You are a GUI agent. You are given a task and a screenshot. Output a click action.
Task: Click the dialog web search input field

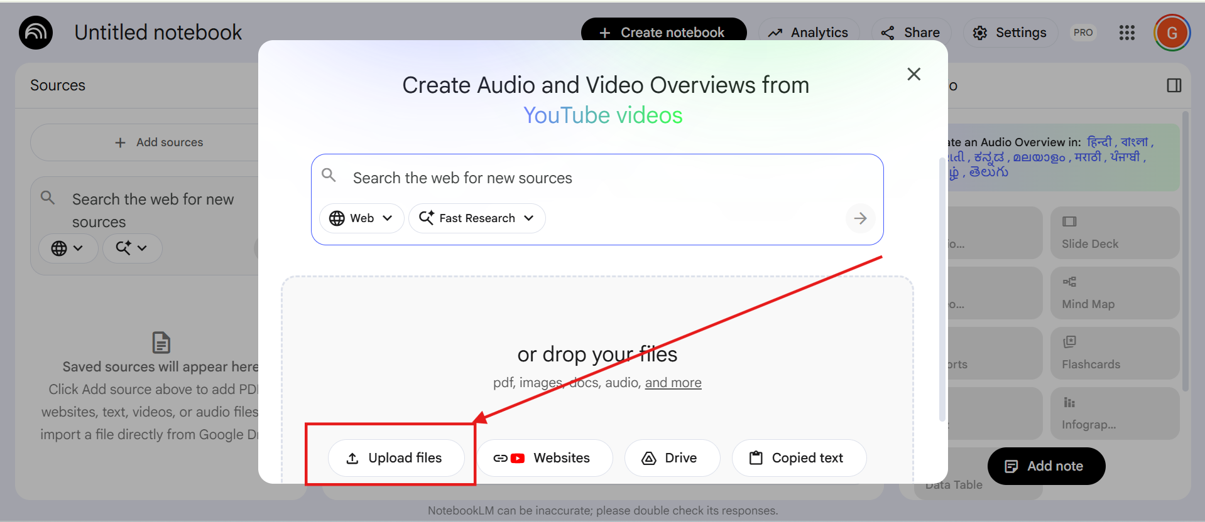point(597,178)
